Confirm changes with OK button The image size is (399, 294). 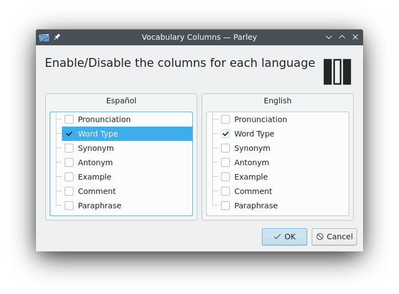(x=284, y=237)
